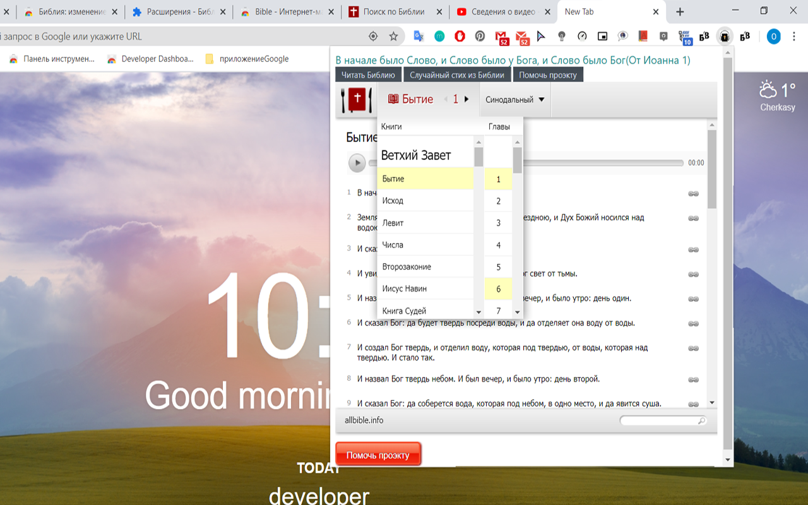Expand the Синодальный translation dropdown
The height and width of the screenshot is (505, 808).
pyautogui.click(x=515, y=100)
